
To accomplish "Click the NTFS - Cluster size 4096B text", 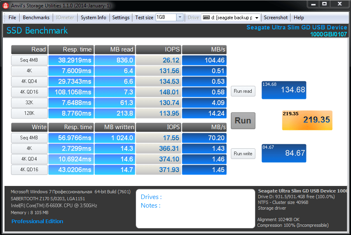I will pyautogui.click(x=283, y=202).
